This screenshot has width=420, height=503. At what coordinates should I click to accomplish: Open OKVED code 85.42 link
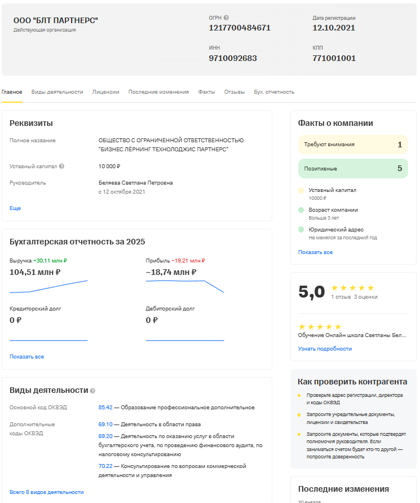point(105,408)
